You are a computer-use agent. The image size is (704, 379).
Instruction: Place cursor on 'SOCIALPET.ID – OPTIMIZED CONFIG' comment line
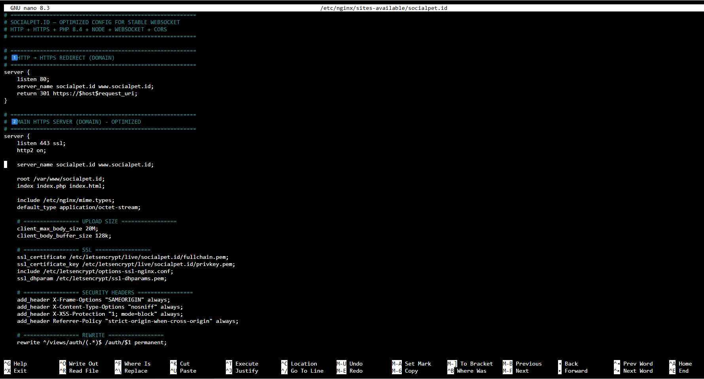tap(92, 22)
